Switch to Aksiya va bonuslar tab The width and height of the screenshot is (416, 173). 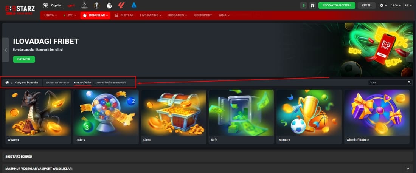click(57, 83)
